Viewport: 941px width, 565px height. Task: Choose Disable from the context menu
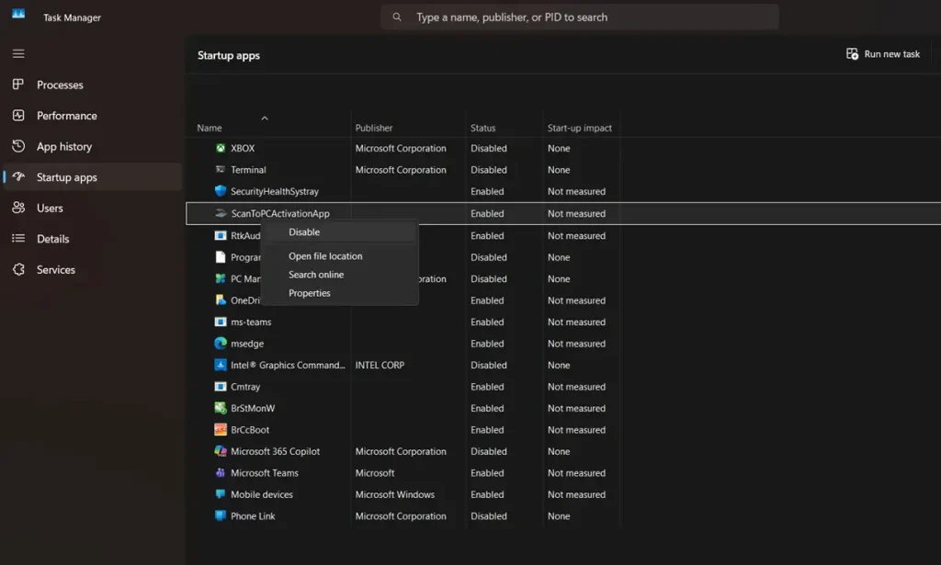click(340, 232)
